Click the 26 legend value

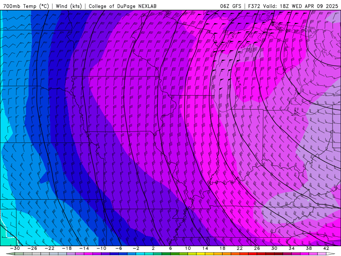click(x=257, y=248)
